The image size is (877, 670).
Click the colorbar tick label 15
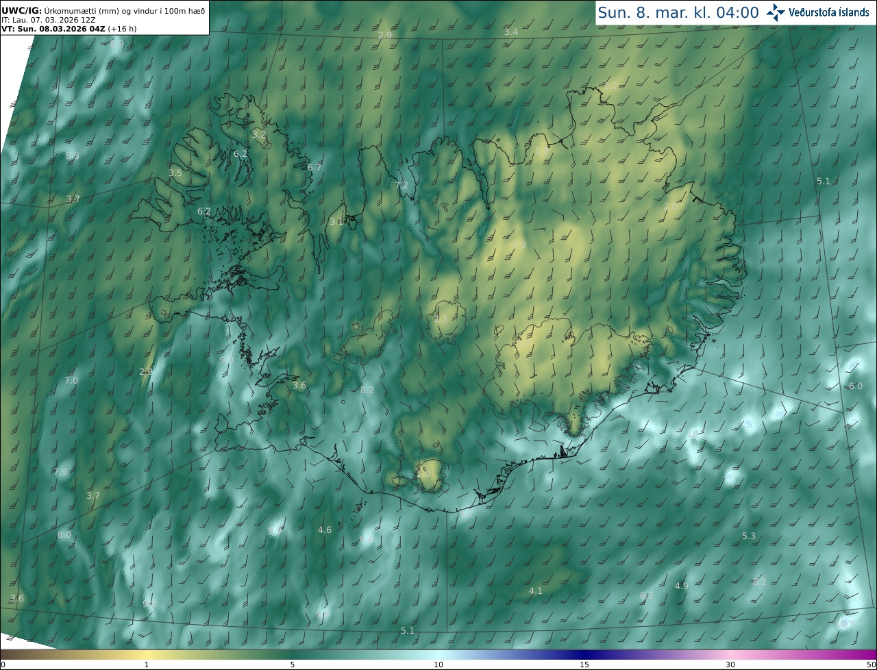[x=584, y=665]
